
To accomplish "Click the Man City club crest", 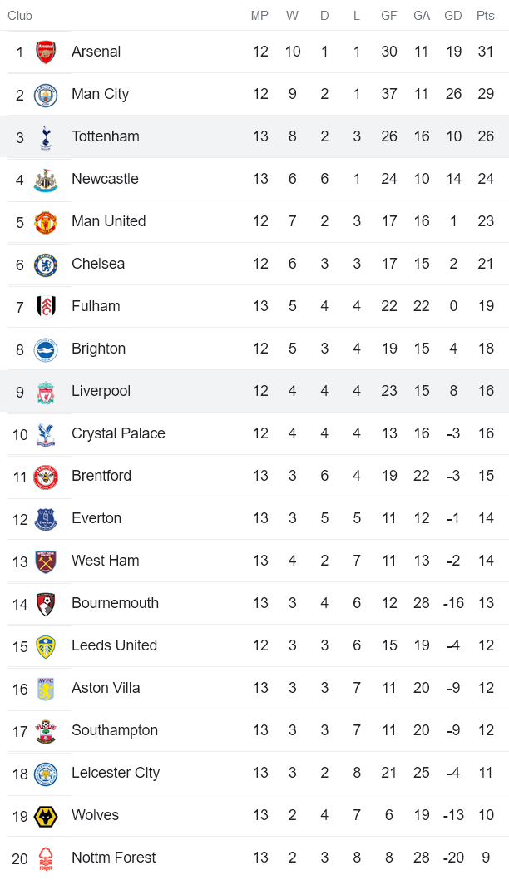I will (x=46, y=94).
